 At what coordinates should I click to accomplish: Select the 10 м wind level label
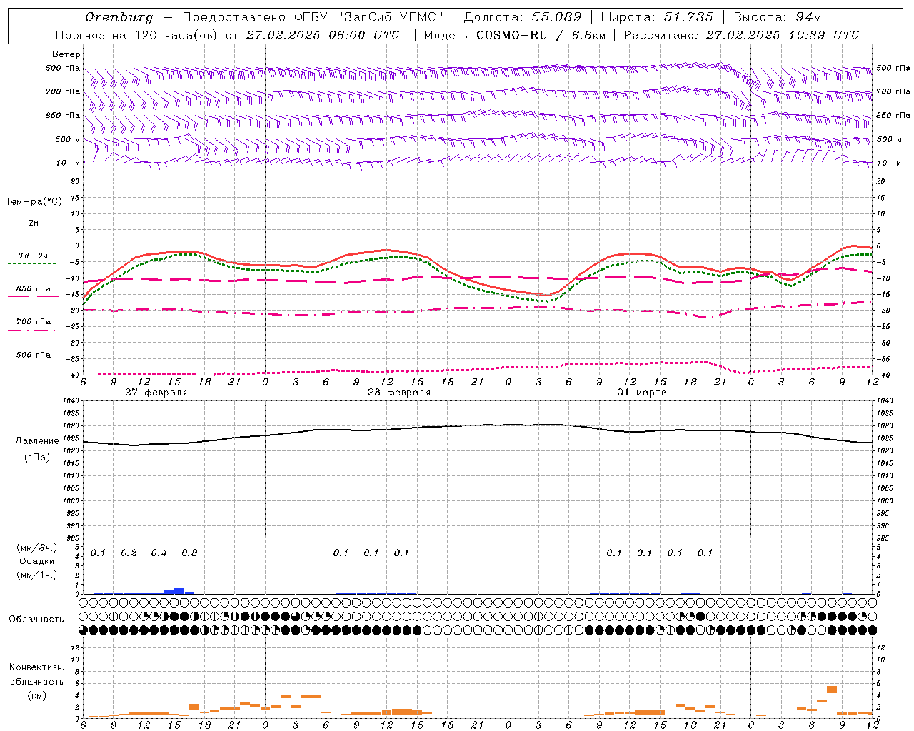tap(69, 163)
